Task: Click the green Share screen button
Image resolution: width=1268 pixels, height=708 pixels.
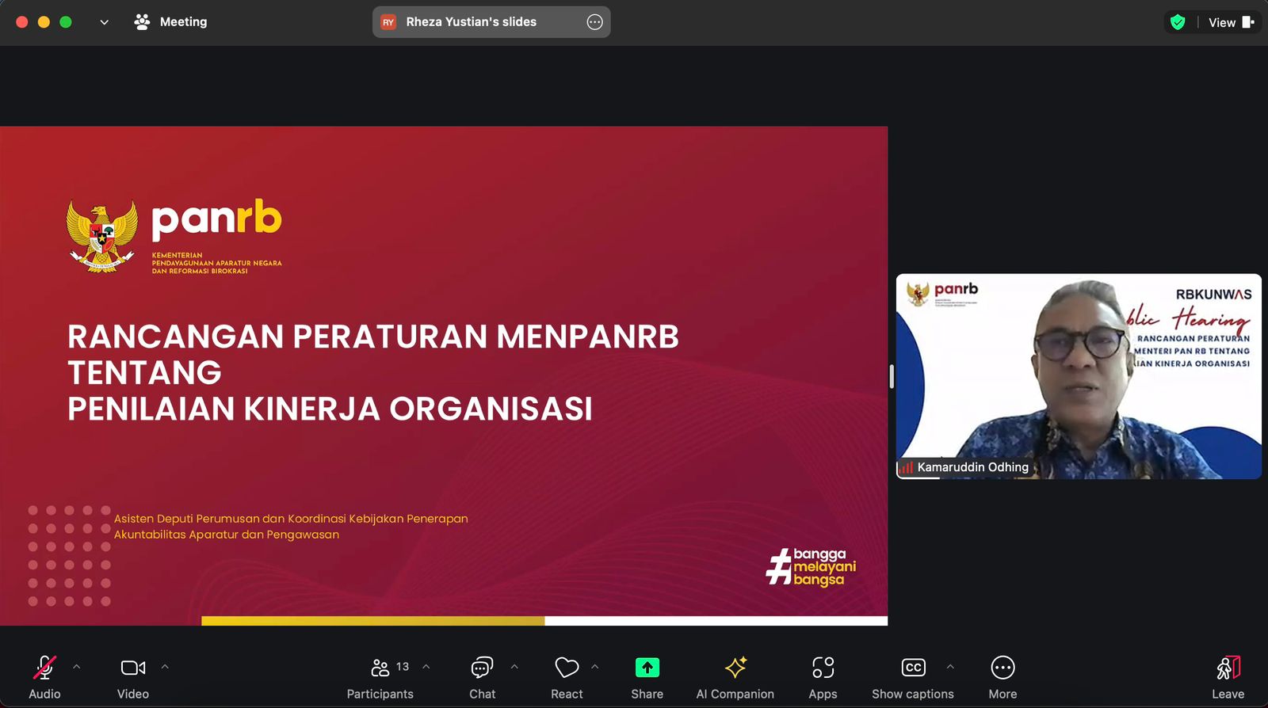Action: point(647,678)
